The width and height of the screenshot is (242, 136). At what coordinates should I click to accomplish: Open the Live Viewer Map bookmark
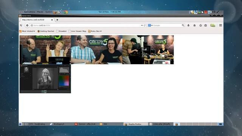77,31
